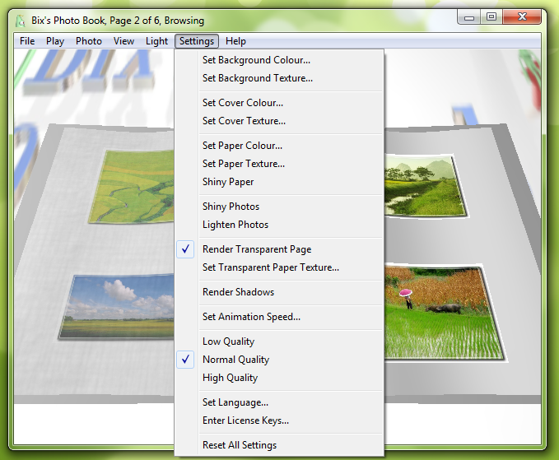559x460 pixels.
Task: Click Reset All Settings
Action: (280, 445)
